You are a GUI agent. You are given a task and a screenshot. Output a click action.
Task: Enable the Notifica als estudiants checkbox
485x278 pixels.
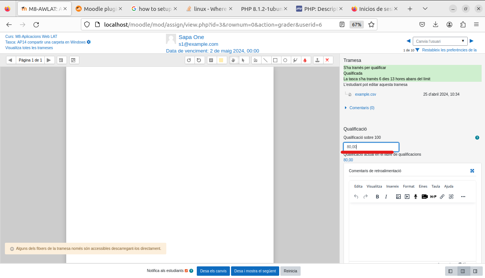(185, 270)
